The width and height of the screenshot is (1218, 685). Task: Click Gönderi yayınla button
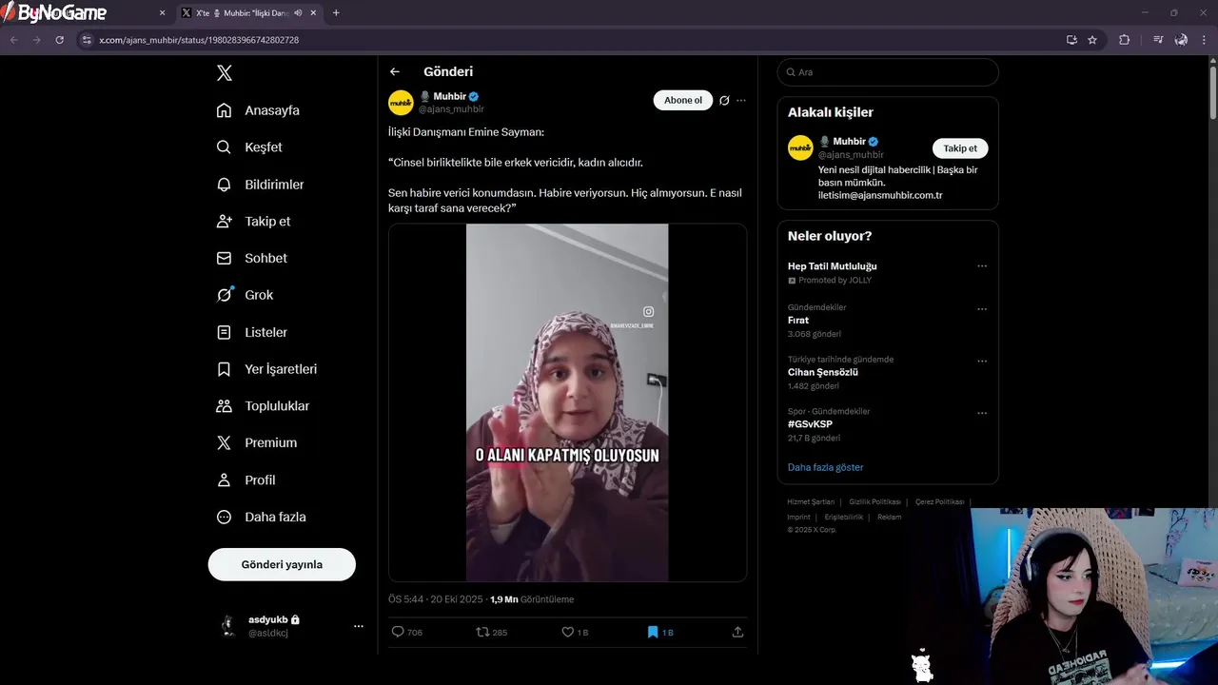tap(282, 564)
